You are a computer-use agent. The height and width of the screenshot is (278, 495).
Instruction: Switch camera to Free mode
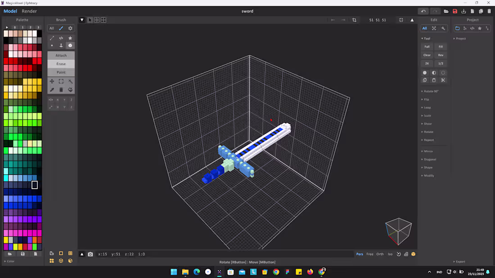369,254
